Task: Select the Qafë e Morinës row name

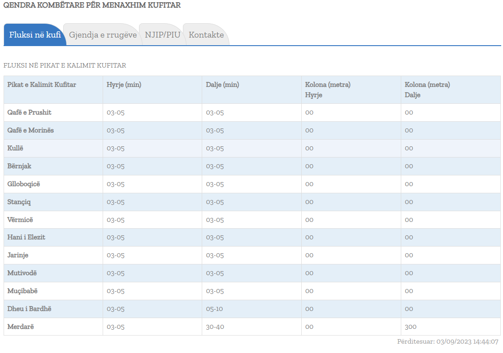Action: click(30, 130)
